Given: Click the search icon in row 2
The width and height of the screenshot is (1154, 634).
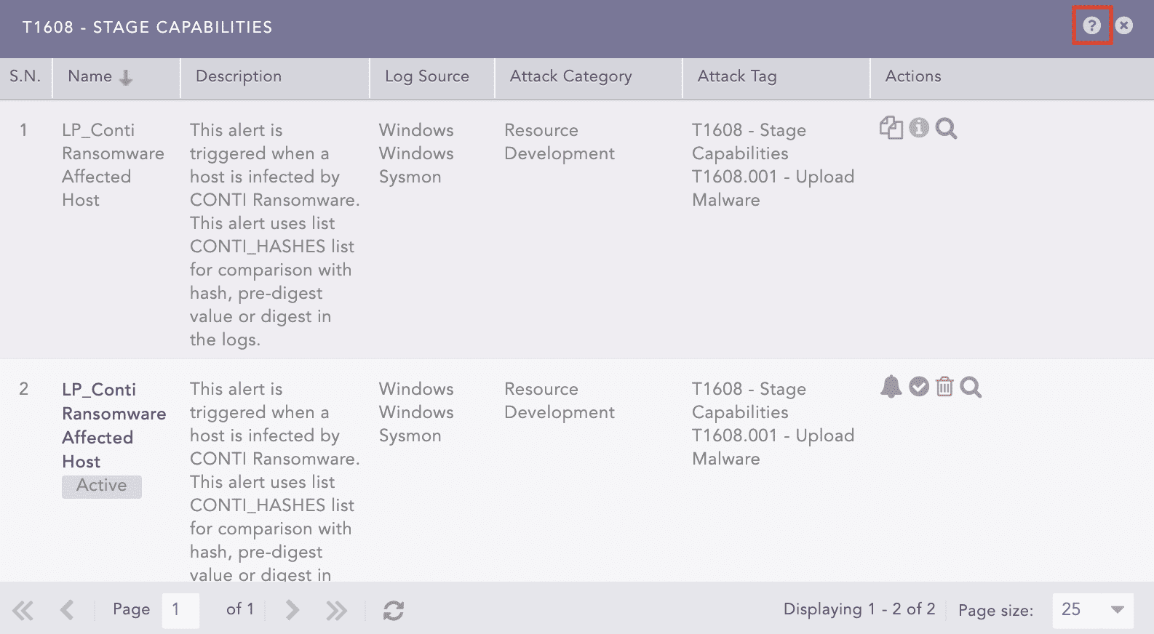Looking at the screenshot, I should pos(971,388).
